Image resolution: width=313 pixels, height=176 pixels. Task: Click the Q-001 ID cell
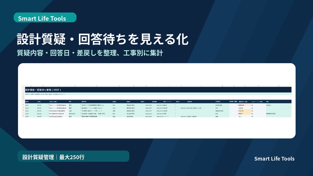click(31, 105)
